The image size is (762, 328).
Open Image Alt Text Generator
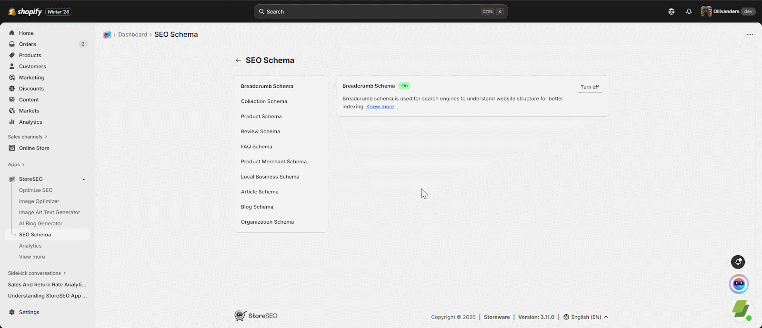click(x=50, y=213)
